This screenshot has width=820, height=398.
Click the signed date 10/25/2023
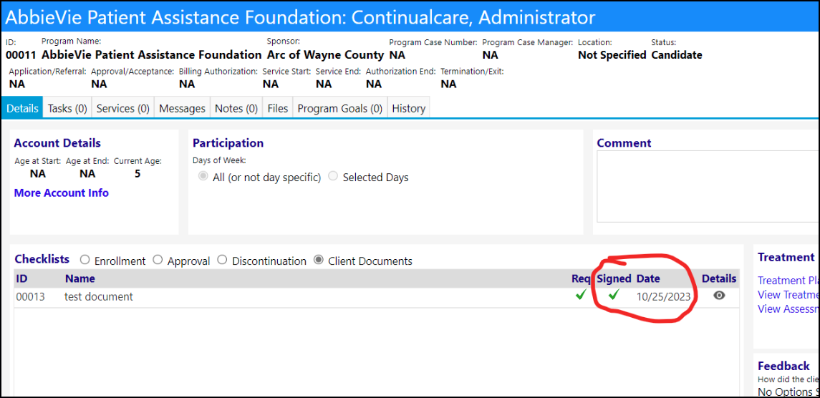(664, 296)
